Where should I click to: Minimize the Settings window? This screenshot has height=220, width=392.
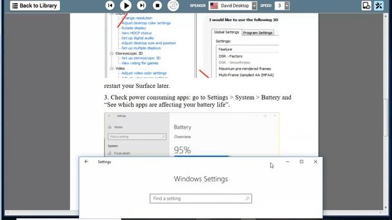click(x=287, y=161)
